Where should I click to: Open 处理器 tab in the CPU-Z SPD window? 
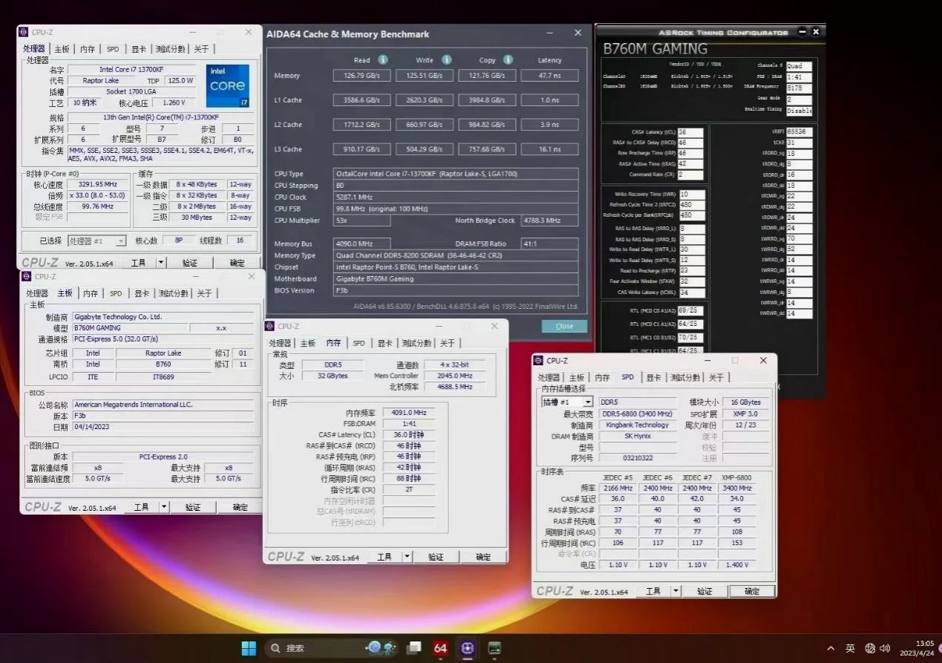pyautogui.click(x=549, y=378)
